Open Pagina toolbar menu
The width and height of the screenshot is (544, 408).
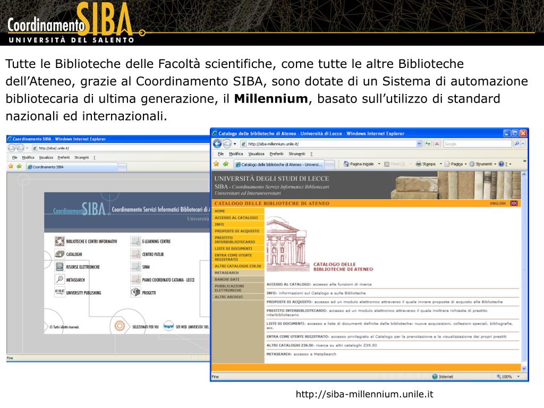coord(454,164)
